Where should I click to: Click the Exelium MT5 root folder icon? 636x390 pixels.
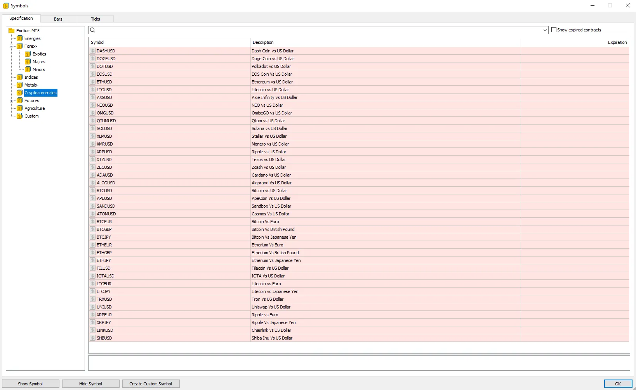[x=11, y=31]
